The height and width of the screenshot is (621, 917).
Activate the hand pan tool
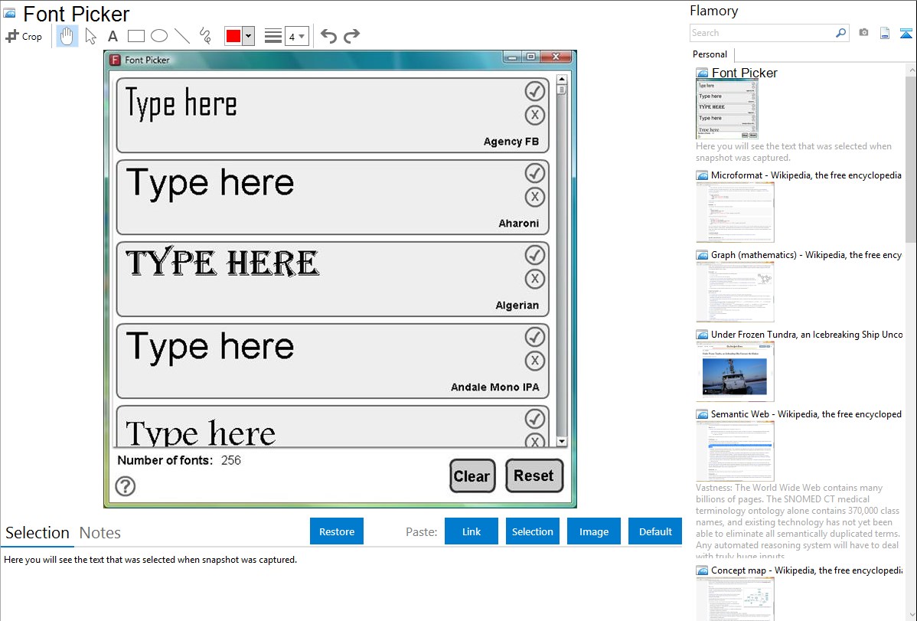pyautogui.click(x=67, y=36)
